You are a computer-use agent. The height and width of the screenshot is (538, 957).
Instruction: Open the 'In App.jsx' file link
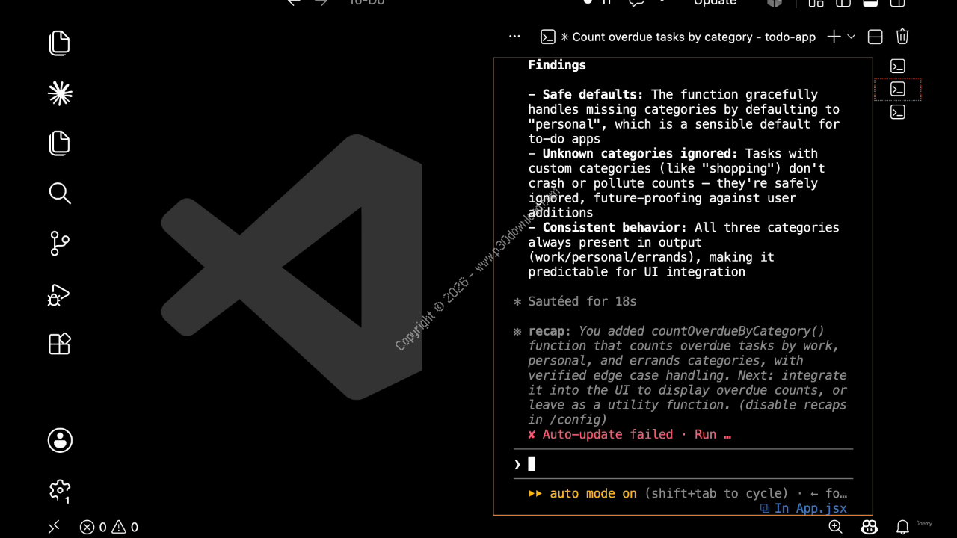[804, 508]
